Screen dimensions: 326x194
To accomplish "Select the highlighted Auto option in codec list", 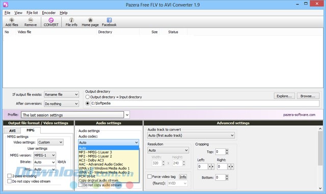I will pyautogui.click(x=108, y=148).
